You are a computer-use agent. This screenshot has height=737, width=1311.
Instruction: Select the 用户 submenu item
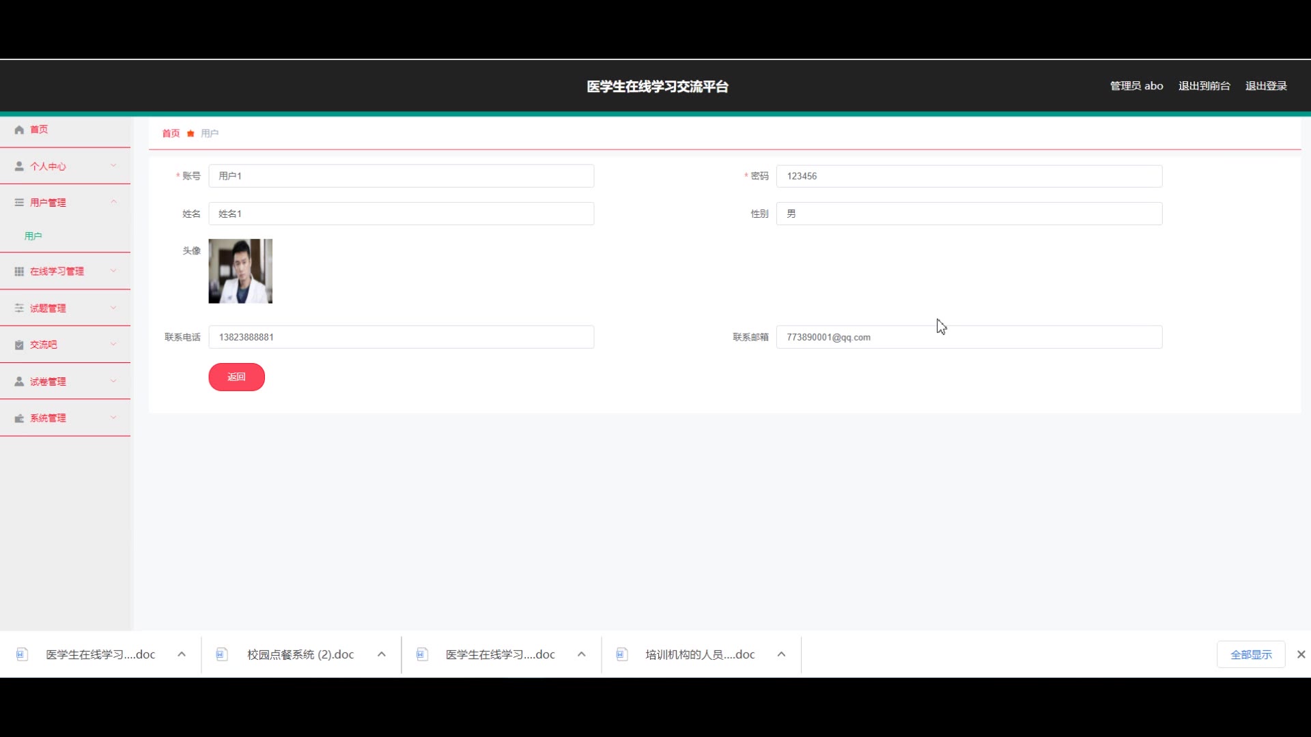(x=33, y=236)
